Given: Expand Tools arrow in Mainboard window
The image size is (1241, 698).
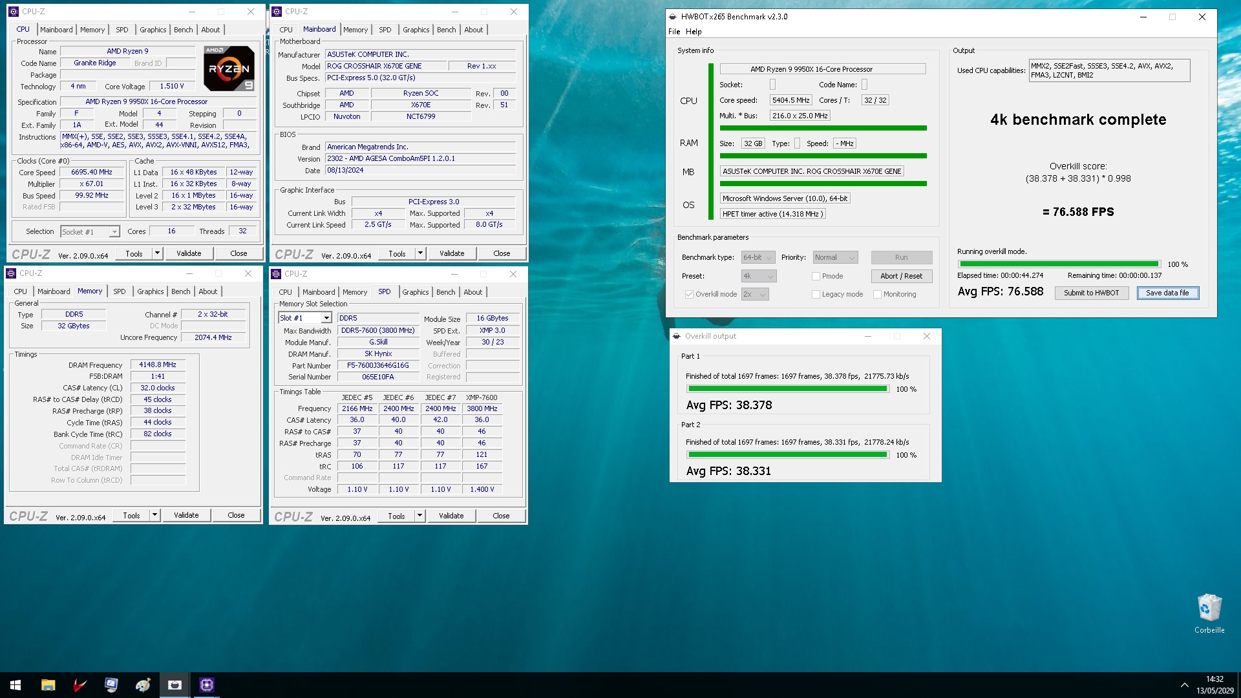Looking at the screenshot, I should pos(420,253).
